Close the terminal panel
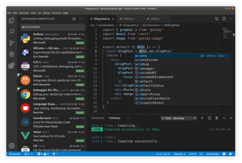 (x=231, y=118)
